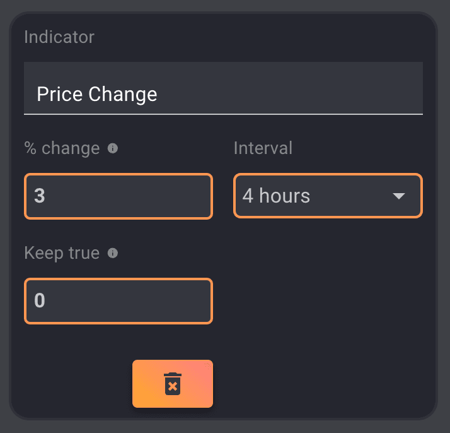Click the trash icon to delete indicator
450x433 pixels.
[173, 384]
